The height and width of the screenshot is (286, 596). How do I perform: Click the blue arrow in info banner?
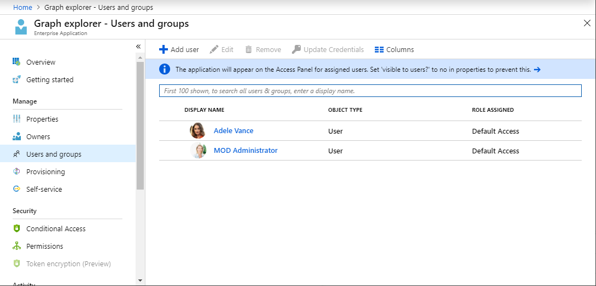pos(537,70)
